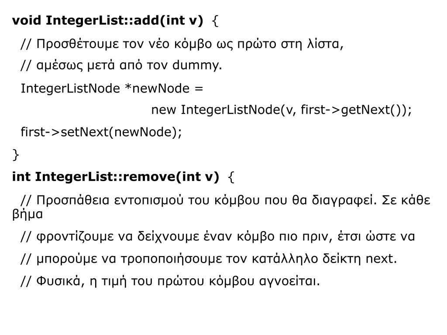
Task: Click the comment 'Φυσικά, η τιμή του πρώτου κόμβου αγνοείται.'
Action: tap(170, 281)
